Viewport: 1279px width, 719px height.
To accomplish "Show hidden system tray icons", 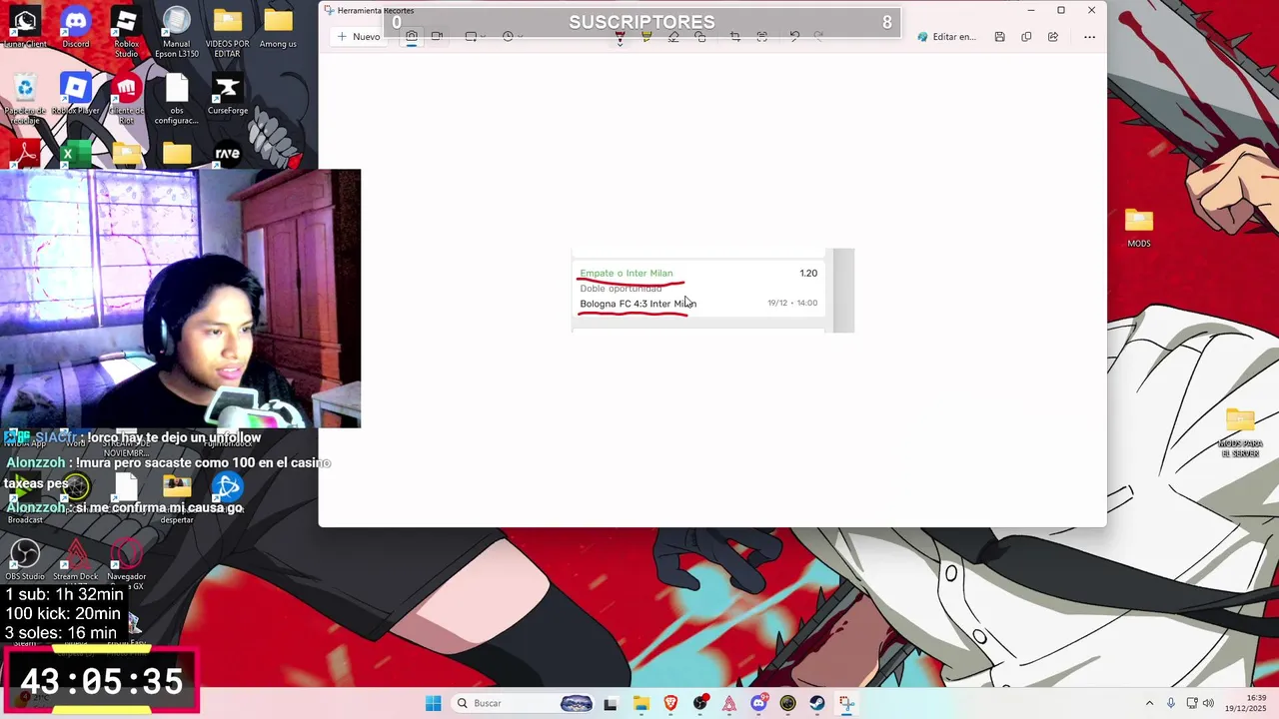I will (1149, 703).
